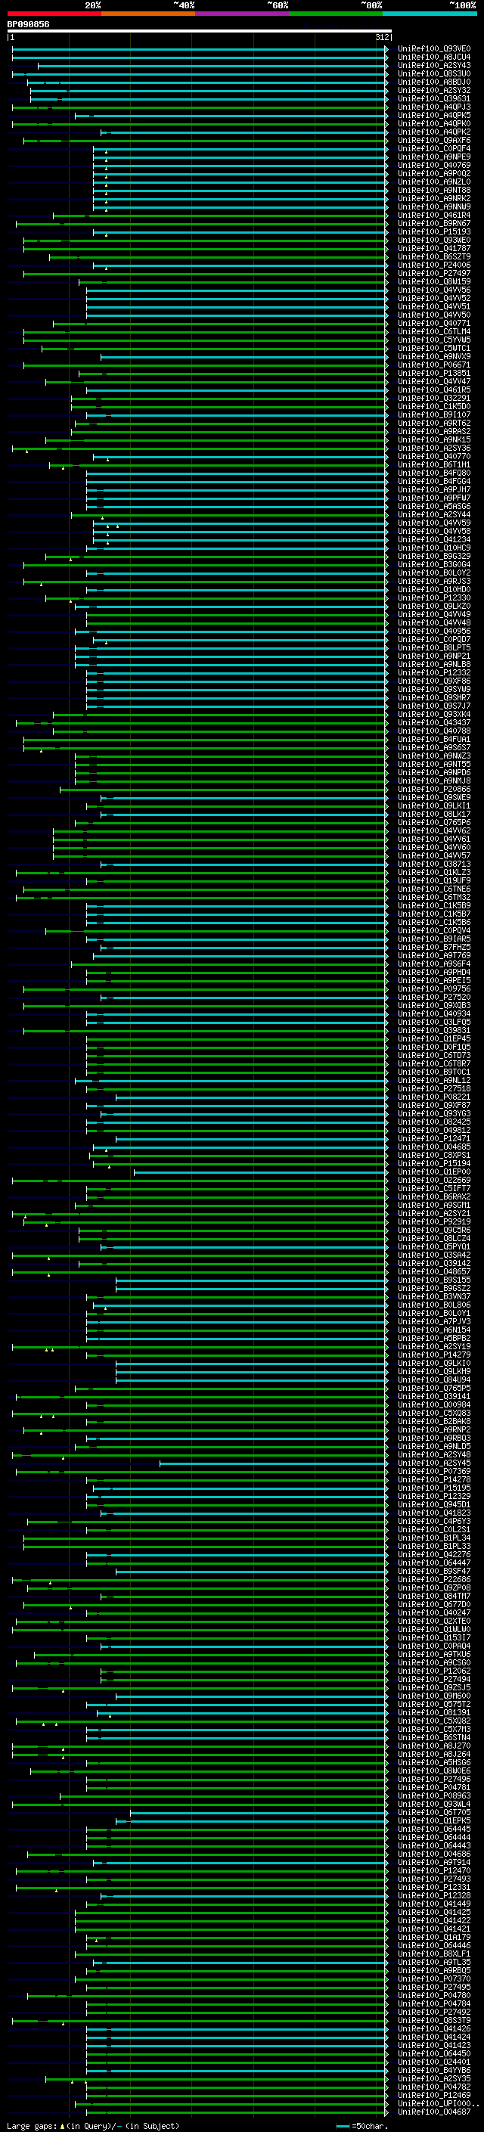Viewport: 484px width, 2132px height.
Task: Select hit label UniRef100_B9RN67
Action: pos(434,223)
